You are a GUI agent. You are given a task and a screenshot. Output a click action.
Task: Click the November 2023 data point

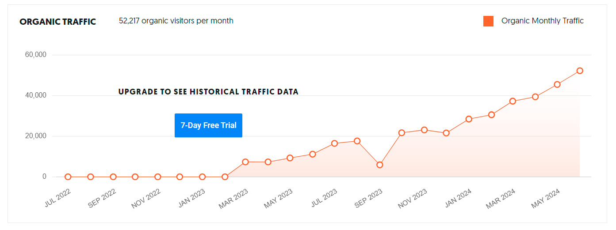(x=424, y=130)
